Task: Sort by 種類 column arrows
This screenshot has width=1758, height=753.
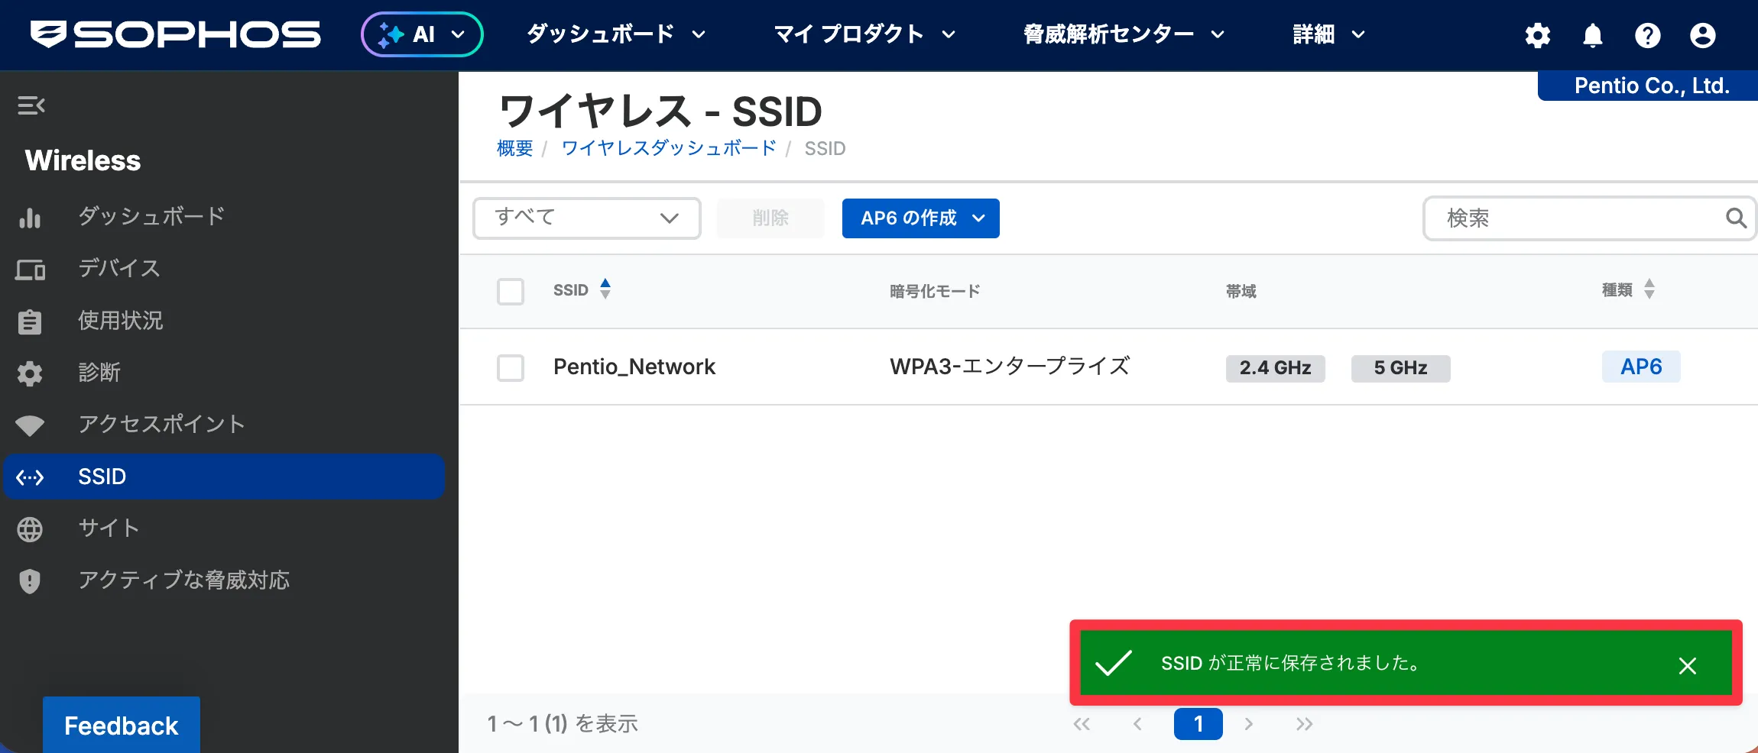Action: 1649,289
